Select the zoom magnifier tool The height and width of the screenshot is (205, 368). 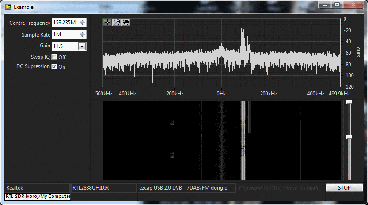click(x=117, y=22)
